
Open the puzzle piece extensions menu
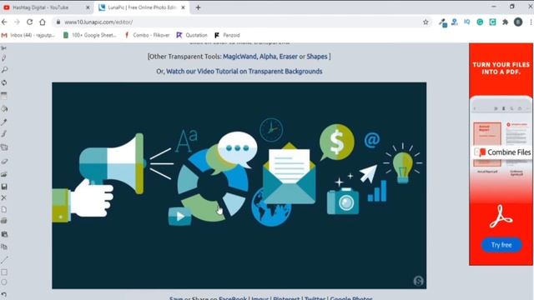coord(506,22)
